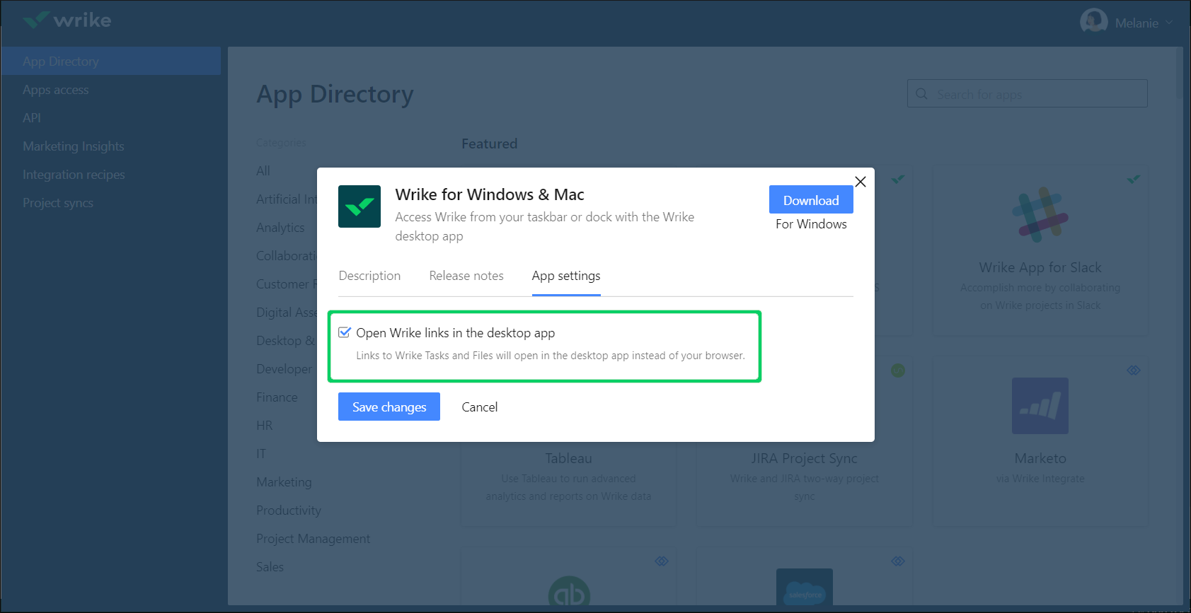Select App Directory in sidebar
The image size is (1191, 613).
111,62
